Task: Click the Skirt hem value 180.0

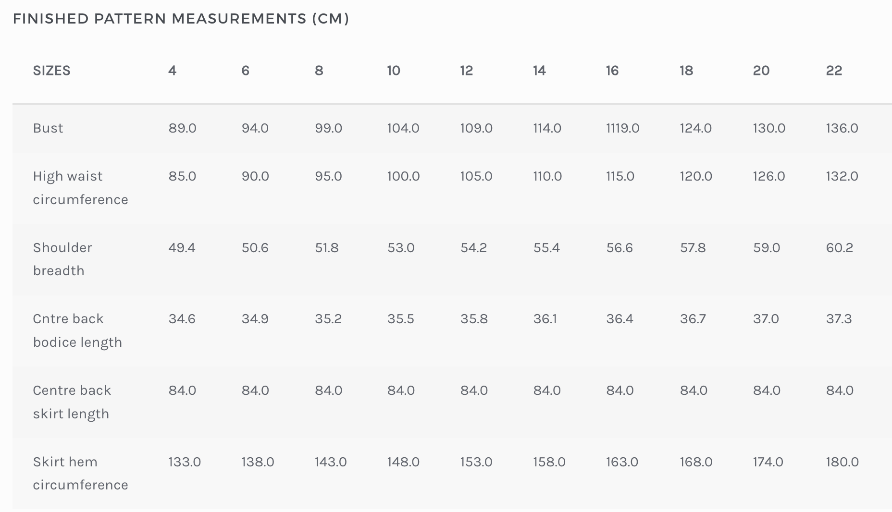Action: tap(842, 462)
